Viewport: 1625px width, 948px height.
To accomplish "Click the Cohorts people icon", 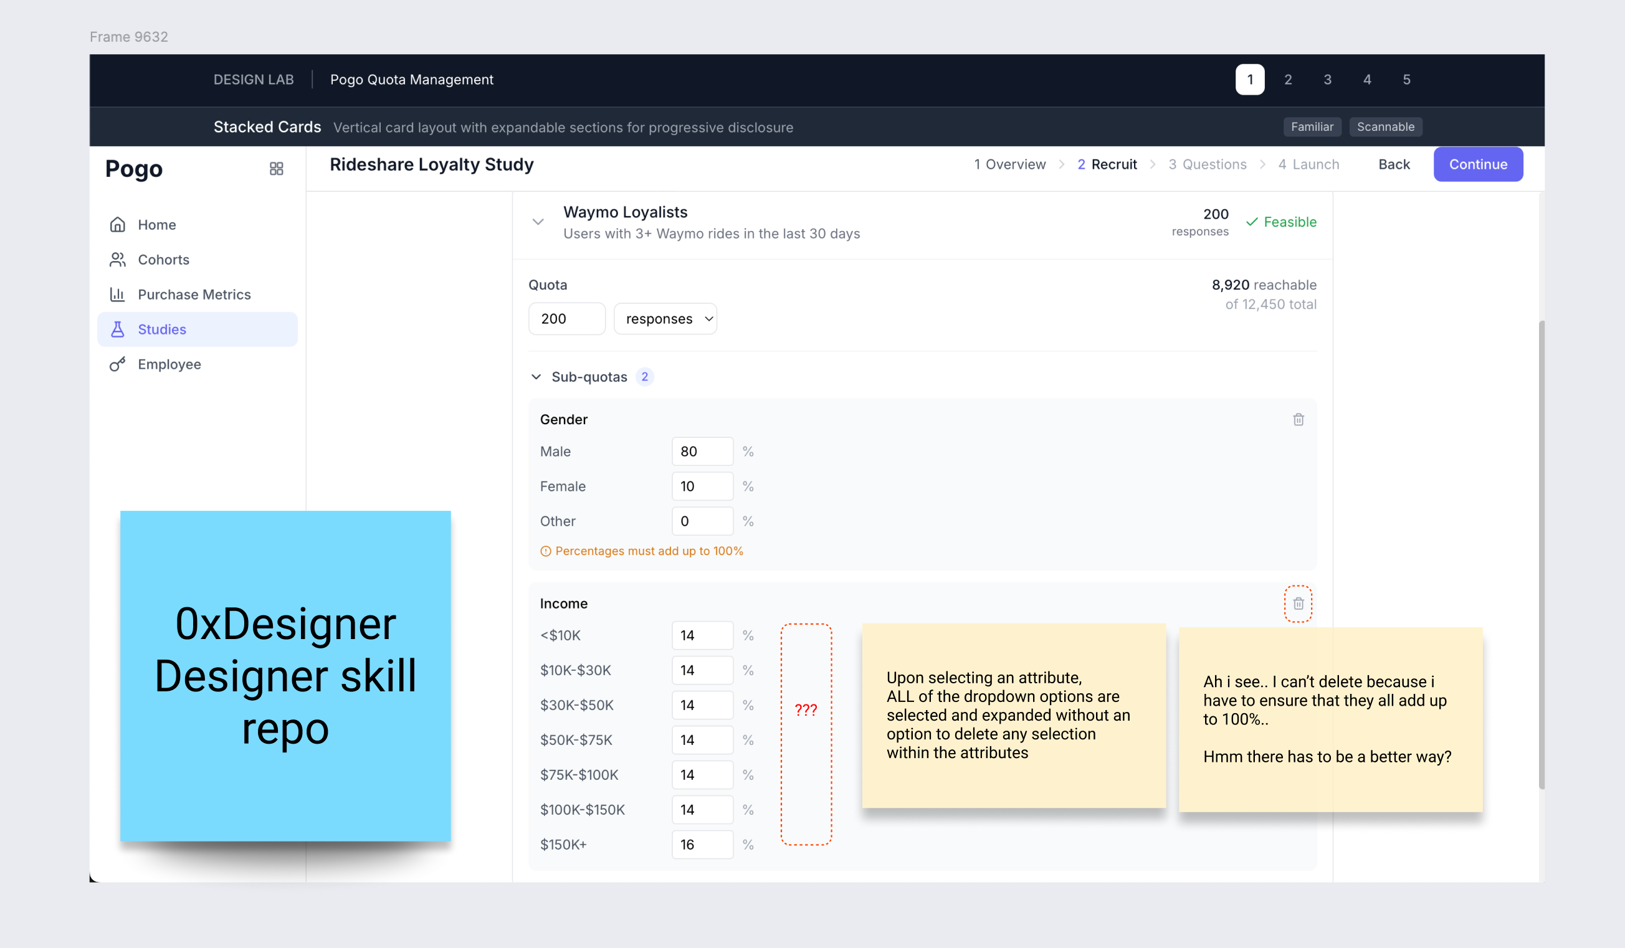I will tap(117, 259).
